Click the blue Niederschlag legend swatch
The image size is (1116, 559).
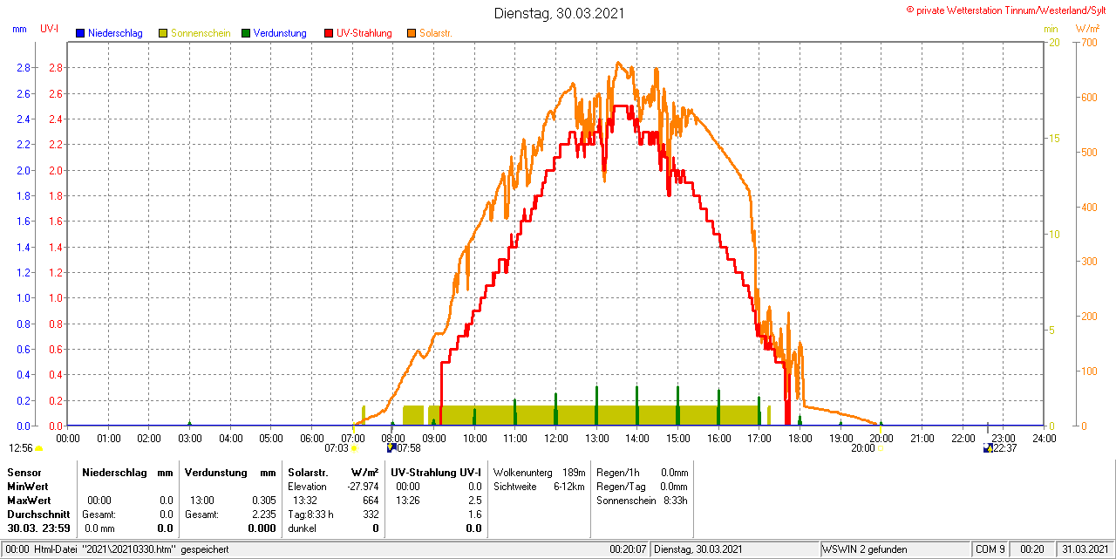click(80, 33)
